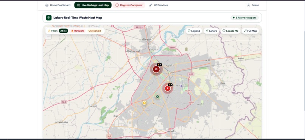Select the All (5) filter
The height and width of the screenshot is (140, 305).
point(64,31)
